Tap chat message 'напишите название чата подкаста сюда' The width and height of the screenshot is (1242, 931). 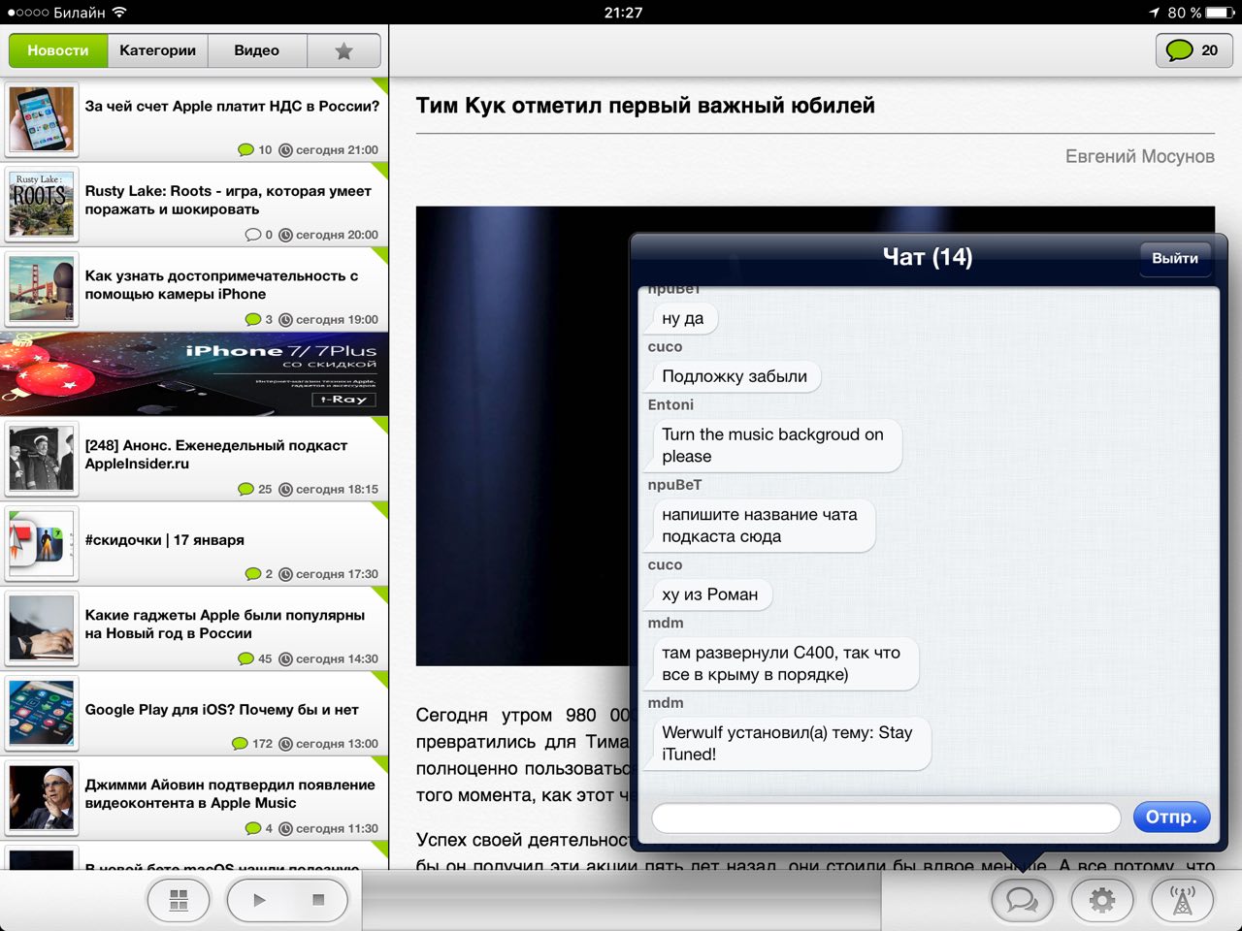762,526
